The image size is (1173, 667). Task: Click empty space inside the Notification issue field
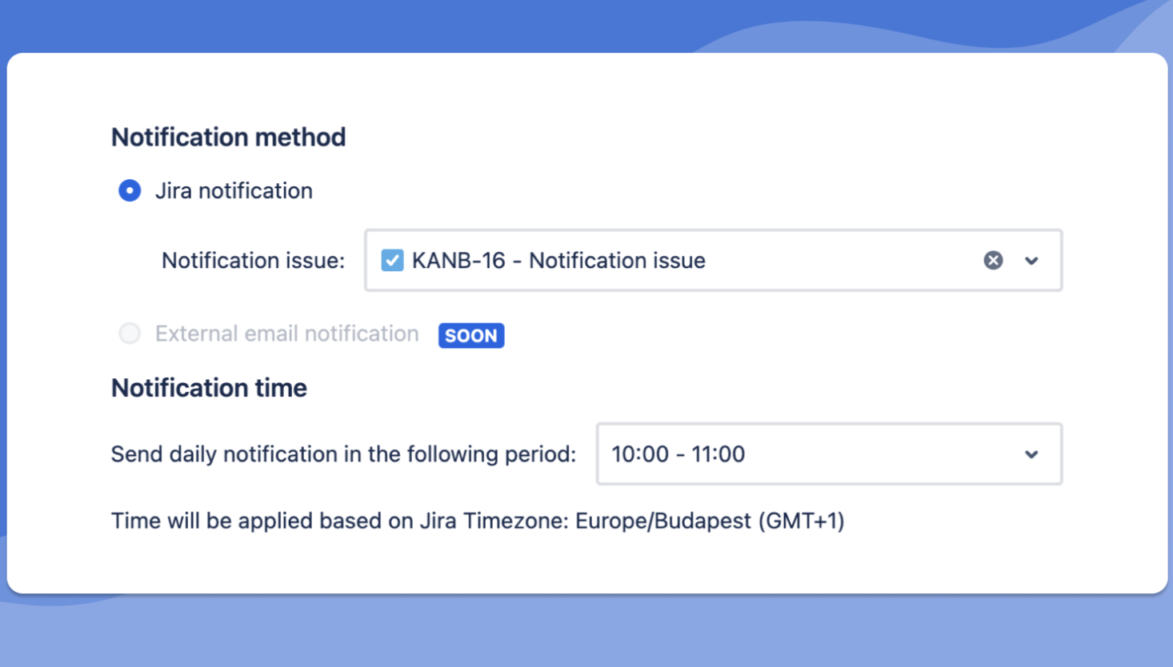pyautogui.click(x=840, y=261)
